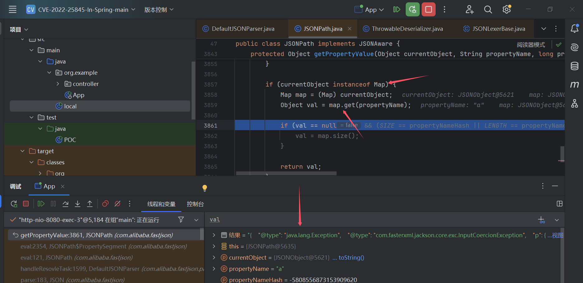This screenshot has width=583, height=283.
Task: Click the Stop icon in the debug toolbar
Action: click(x=26, y=204)
